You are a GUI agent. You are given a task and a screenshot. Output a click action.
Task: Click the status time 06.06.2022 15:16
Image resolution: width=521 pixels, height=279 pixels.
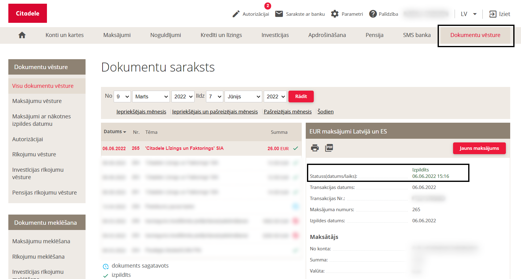pyautogui.click(x=431, y=176)
